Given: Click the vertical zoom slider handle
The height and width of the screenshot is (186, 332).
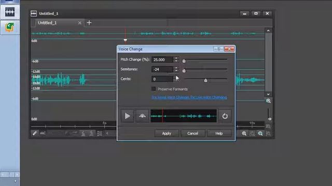Looking at the screenshot, I should pos(270,119).
